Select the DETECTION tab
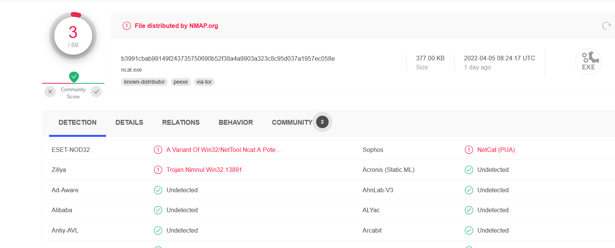The image size is (615, 248). coord(77,122)
